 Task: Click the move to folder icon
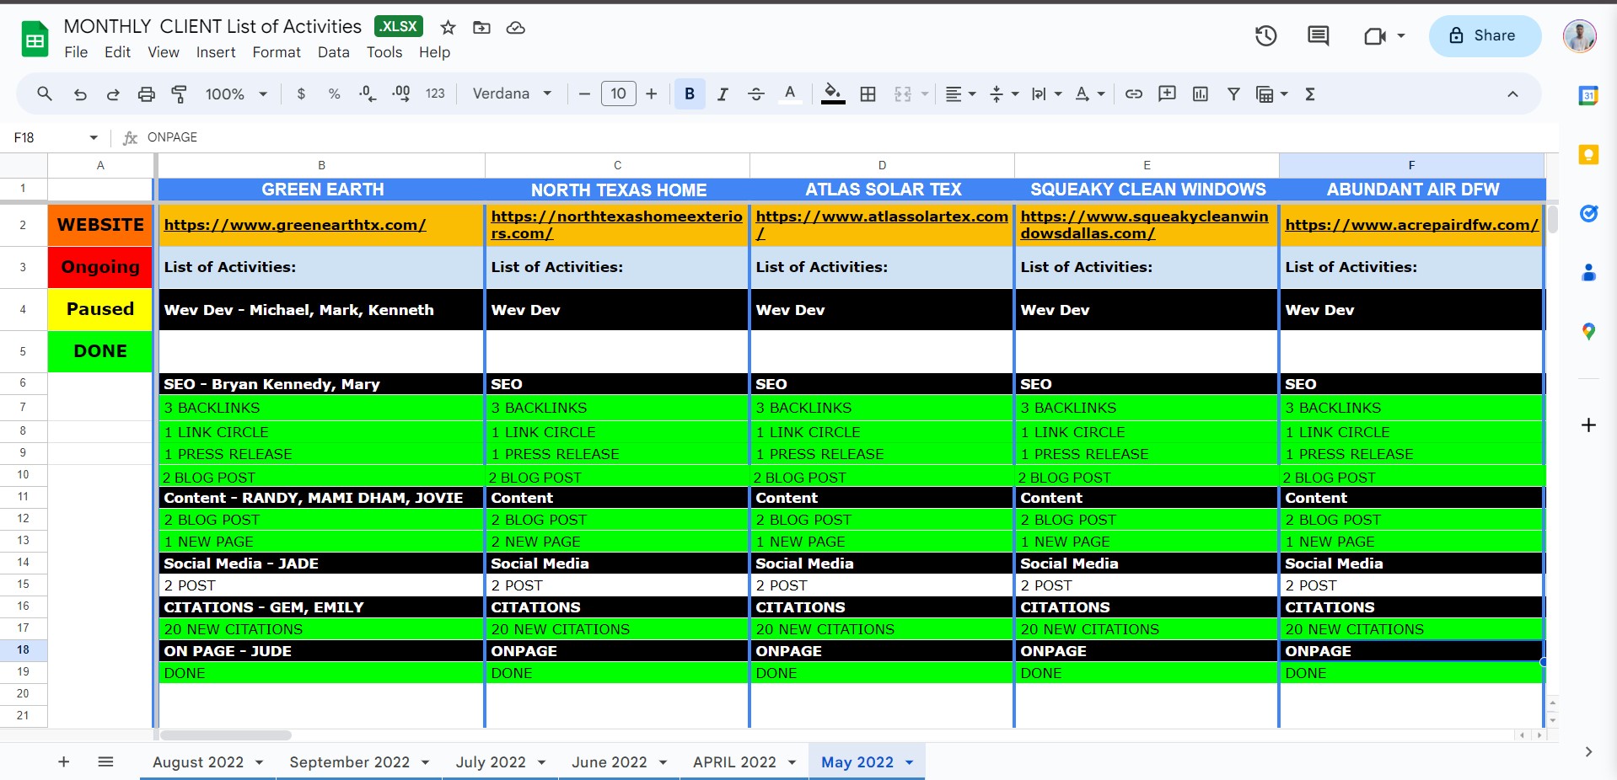pos(482,28)
